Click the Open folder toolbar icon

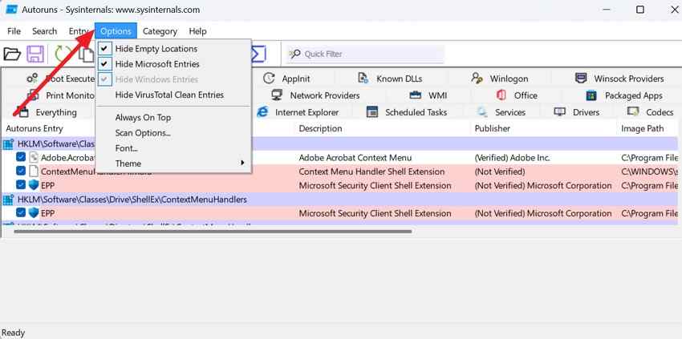click(12, 54)
